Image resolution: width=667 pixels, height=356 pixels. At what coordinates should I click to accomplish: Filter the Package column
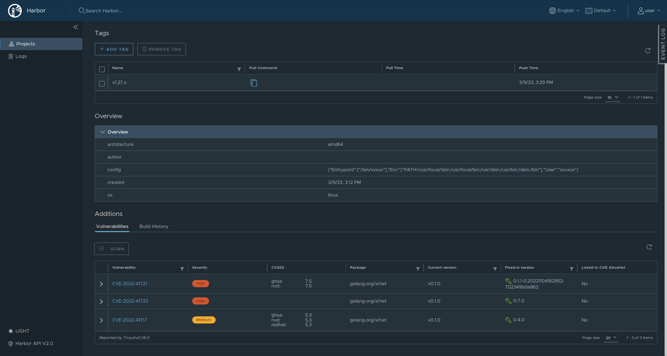point(418,269)
